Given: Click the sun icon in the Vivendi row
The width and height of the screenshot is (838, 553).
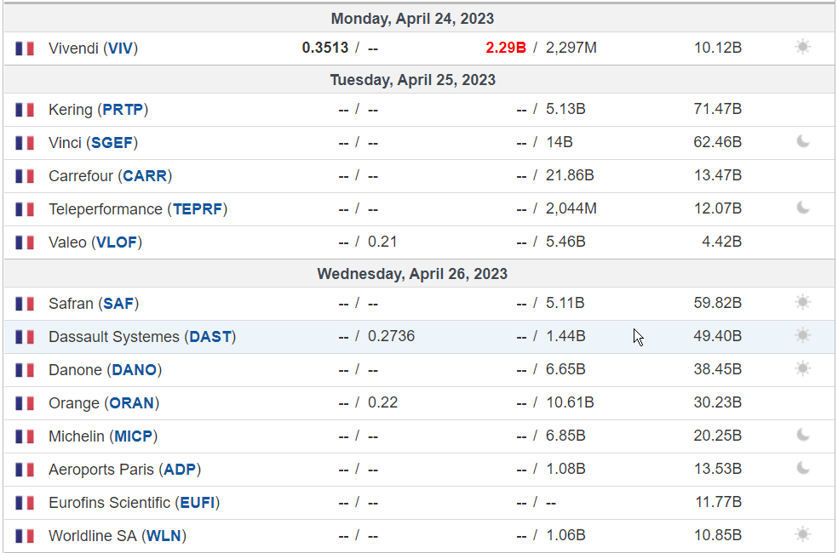Looking at the screenshot, I should pyautogui.click(x=802, y=47).
